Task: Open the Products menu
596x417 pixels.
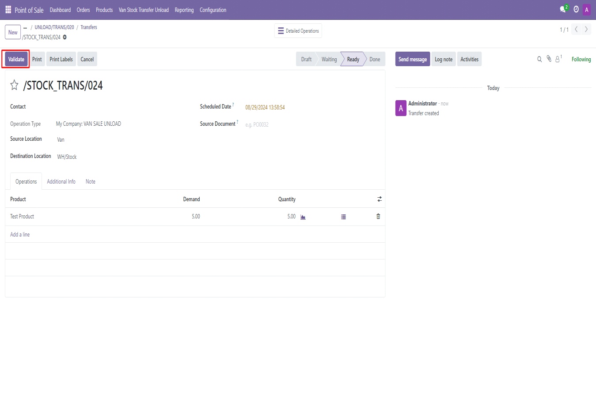Action: (x=104, y=10)
